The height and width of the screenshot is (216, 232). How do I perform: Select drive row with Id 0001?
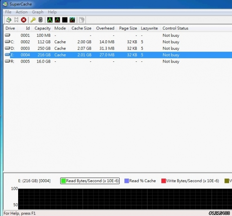(118, 35)
